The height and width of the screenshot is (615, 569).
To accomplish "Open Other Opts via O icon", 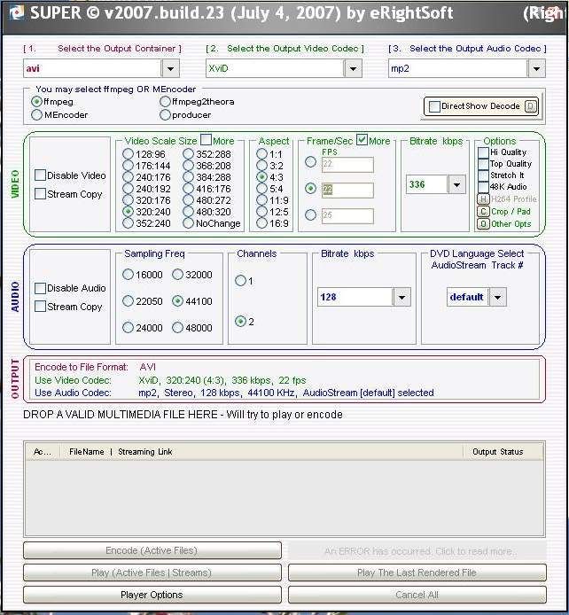I will [x=483, y=224].
